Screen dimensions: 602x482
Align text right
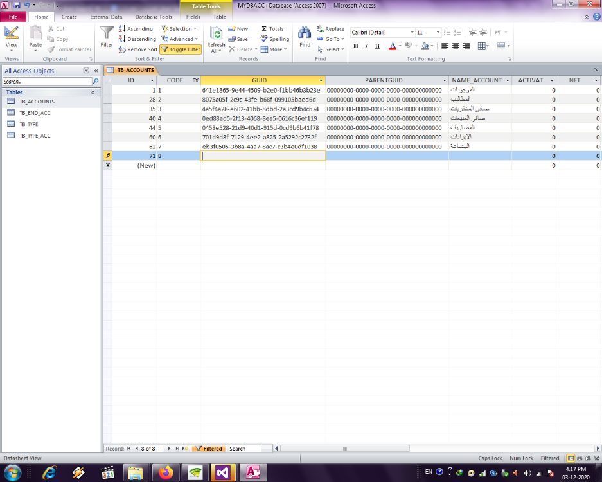466,46
